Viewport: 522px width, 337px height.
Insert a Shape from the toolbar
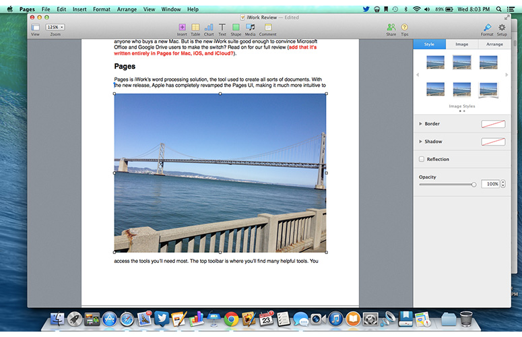click(x=236, y=27)
